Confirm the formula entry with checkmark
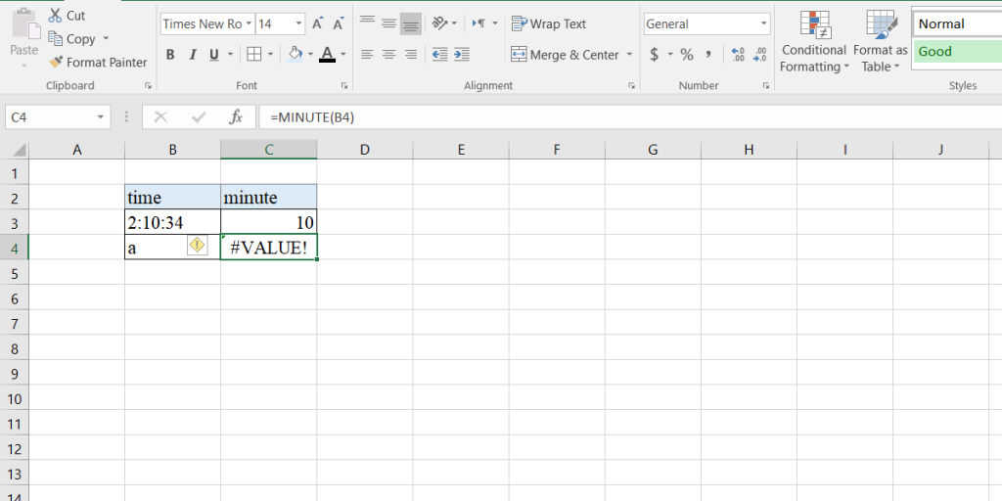 pos(199,117)
